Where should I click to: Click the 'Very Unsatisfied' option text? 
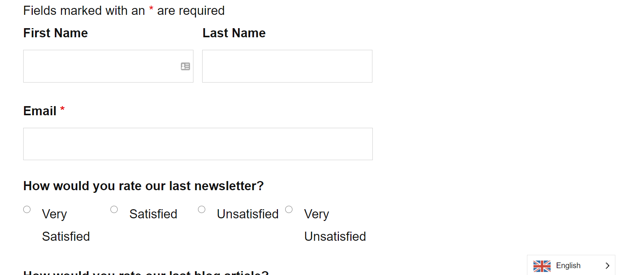point(335,225)
